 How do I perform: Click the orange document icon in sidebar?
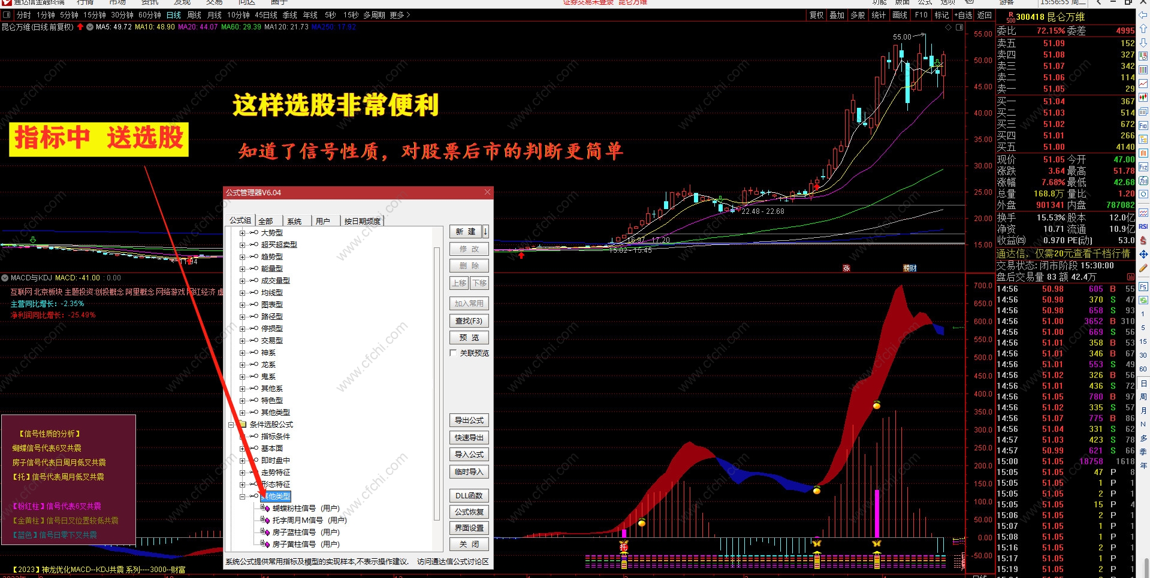tap(1143, 153)
